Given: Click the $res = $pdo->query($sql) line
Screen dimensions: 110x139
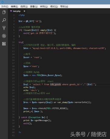Looking at the screenshot, I should [57, 103].
